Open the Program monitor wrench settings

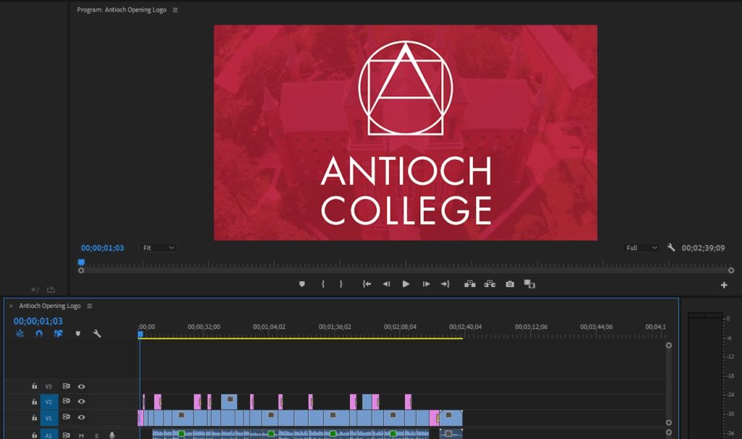pyautogui.click(x=671, y=248)
